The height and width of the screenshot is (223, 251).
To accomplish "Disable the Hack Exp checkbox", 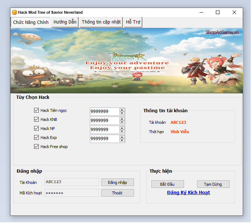I will (36, 138).
